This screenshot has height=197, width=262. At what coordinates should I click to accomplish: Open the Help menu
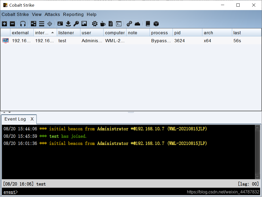pos(92,15)
